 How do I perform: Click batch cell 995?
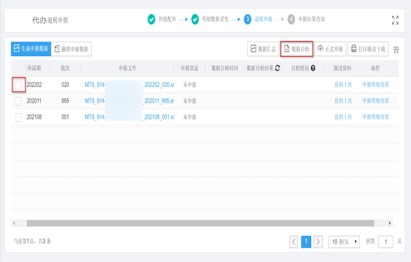click(65, 101)
